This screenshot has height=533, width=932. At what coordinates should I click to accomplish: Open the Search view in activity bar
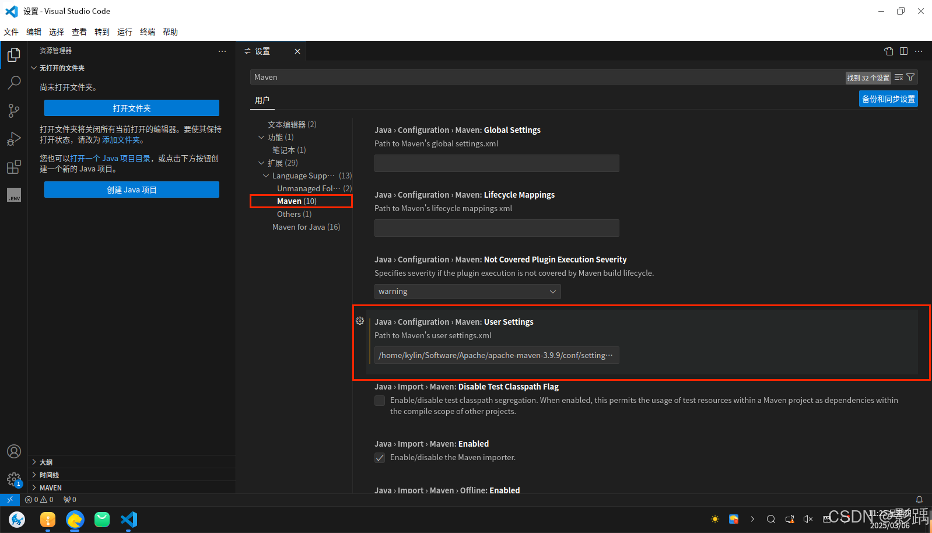coord(14,83)
